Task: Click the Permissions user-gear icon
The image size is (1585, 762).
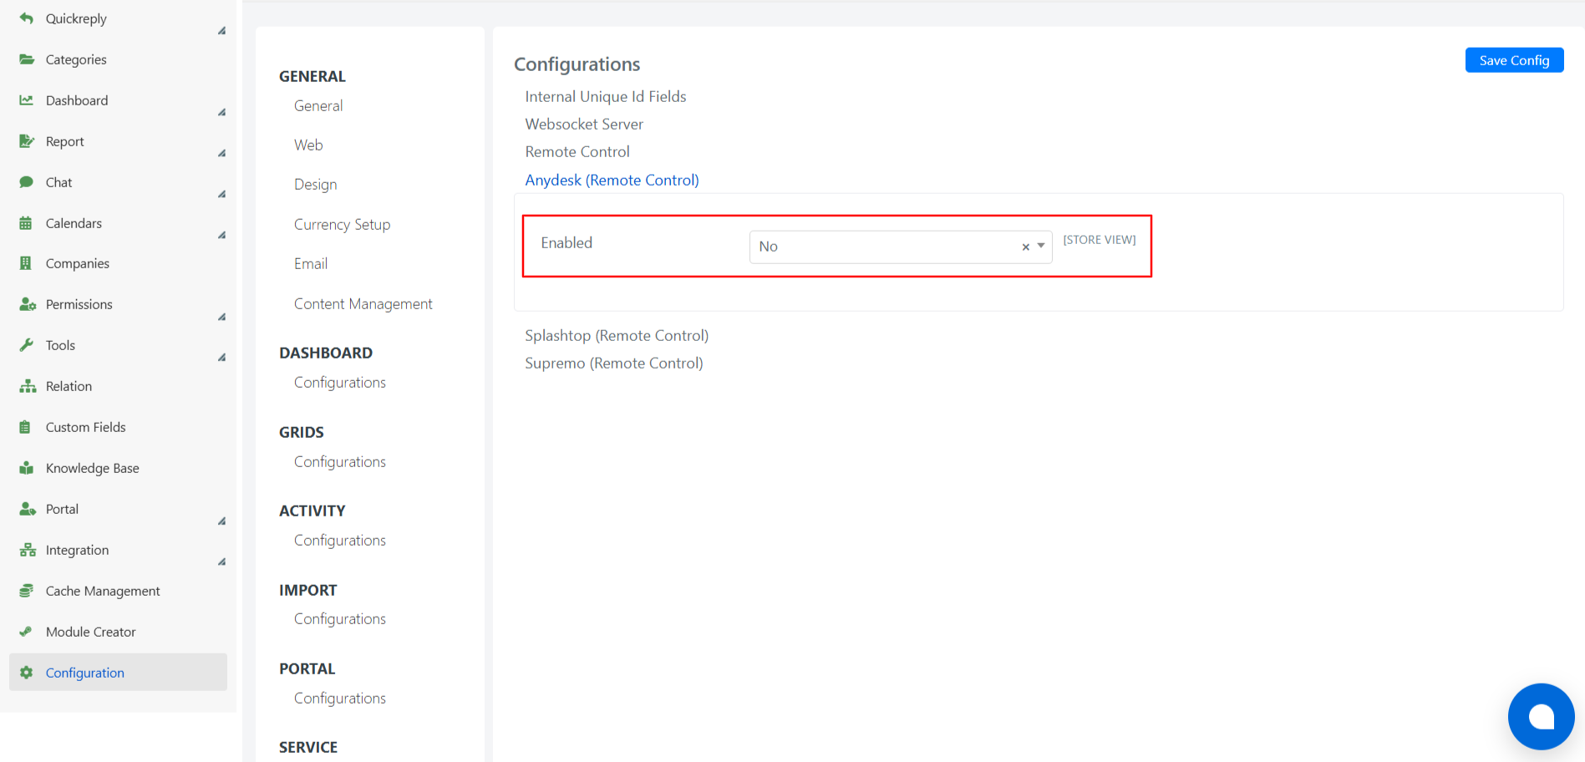Action: [x=28, y=304]
